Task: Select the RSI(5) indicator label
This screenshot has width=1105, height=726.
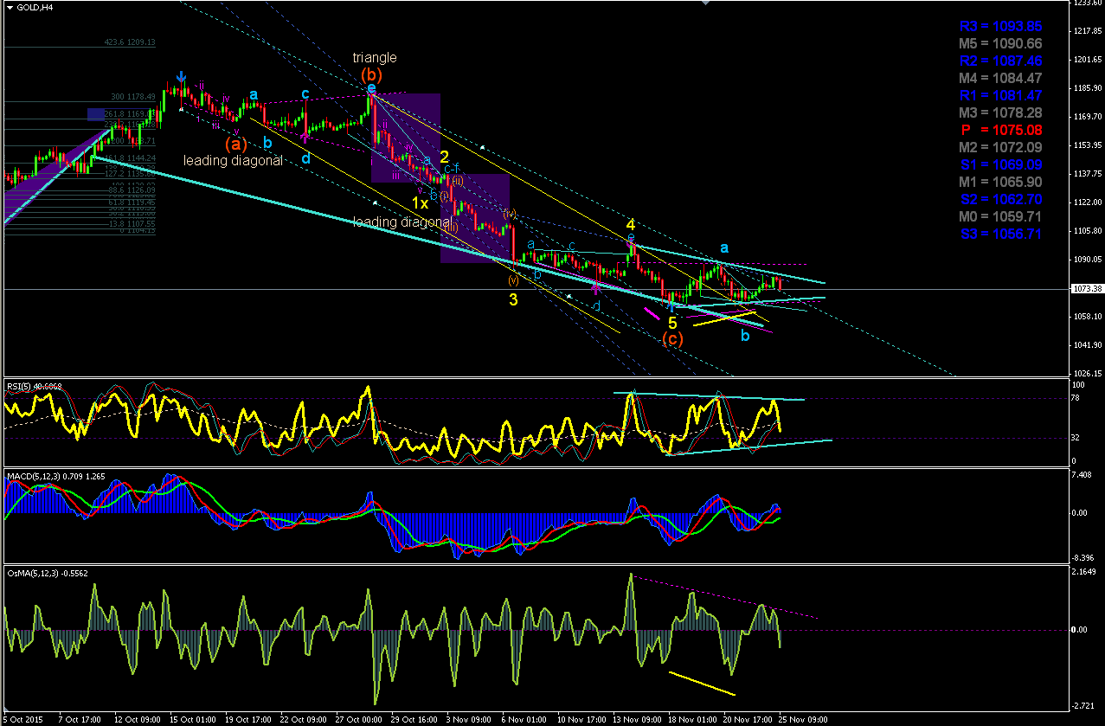Action: (35, 385)
